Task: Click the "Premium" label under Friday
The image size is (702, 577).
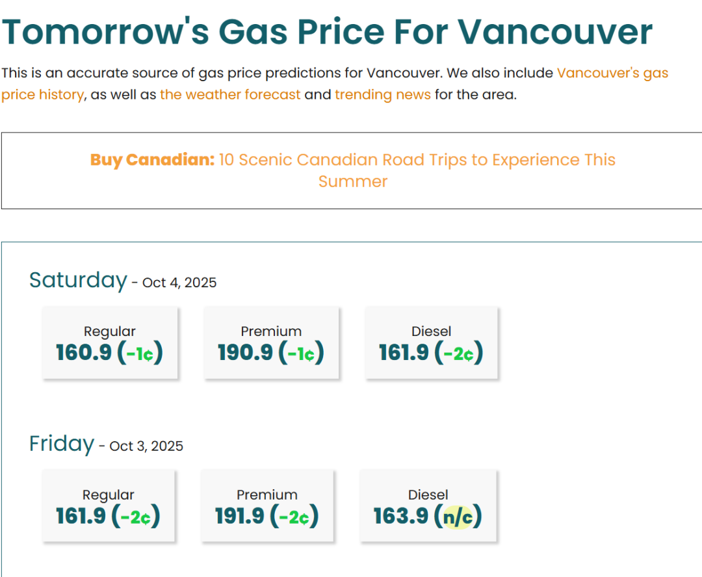Action: click(266, 494)
